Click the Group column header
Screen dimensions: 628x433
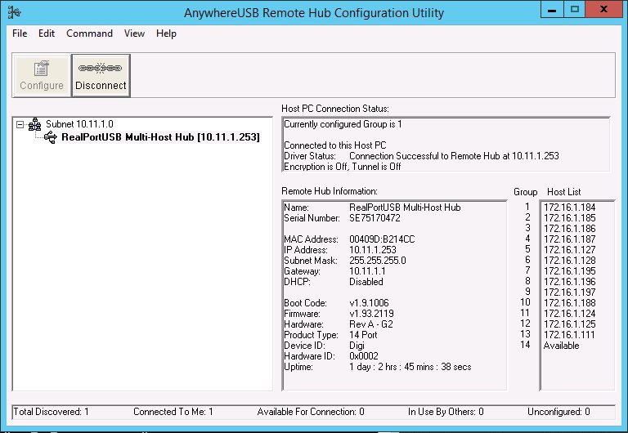pyautogui.click(x=526, y=192)
